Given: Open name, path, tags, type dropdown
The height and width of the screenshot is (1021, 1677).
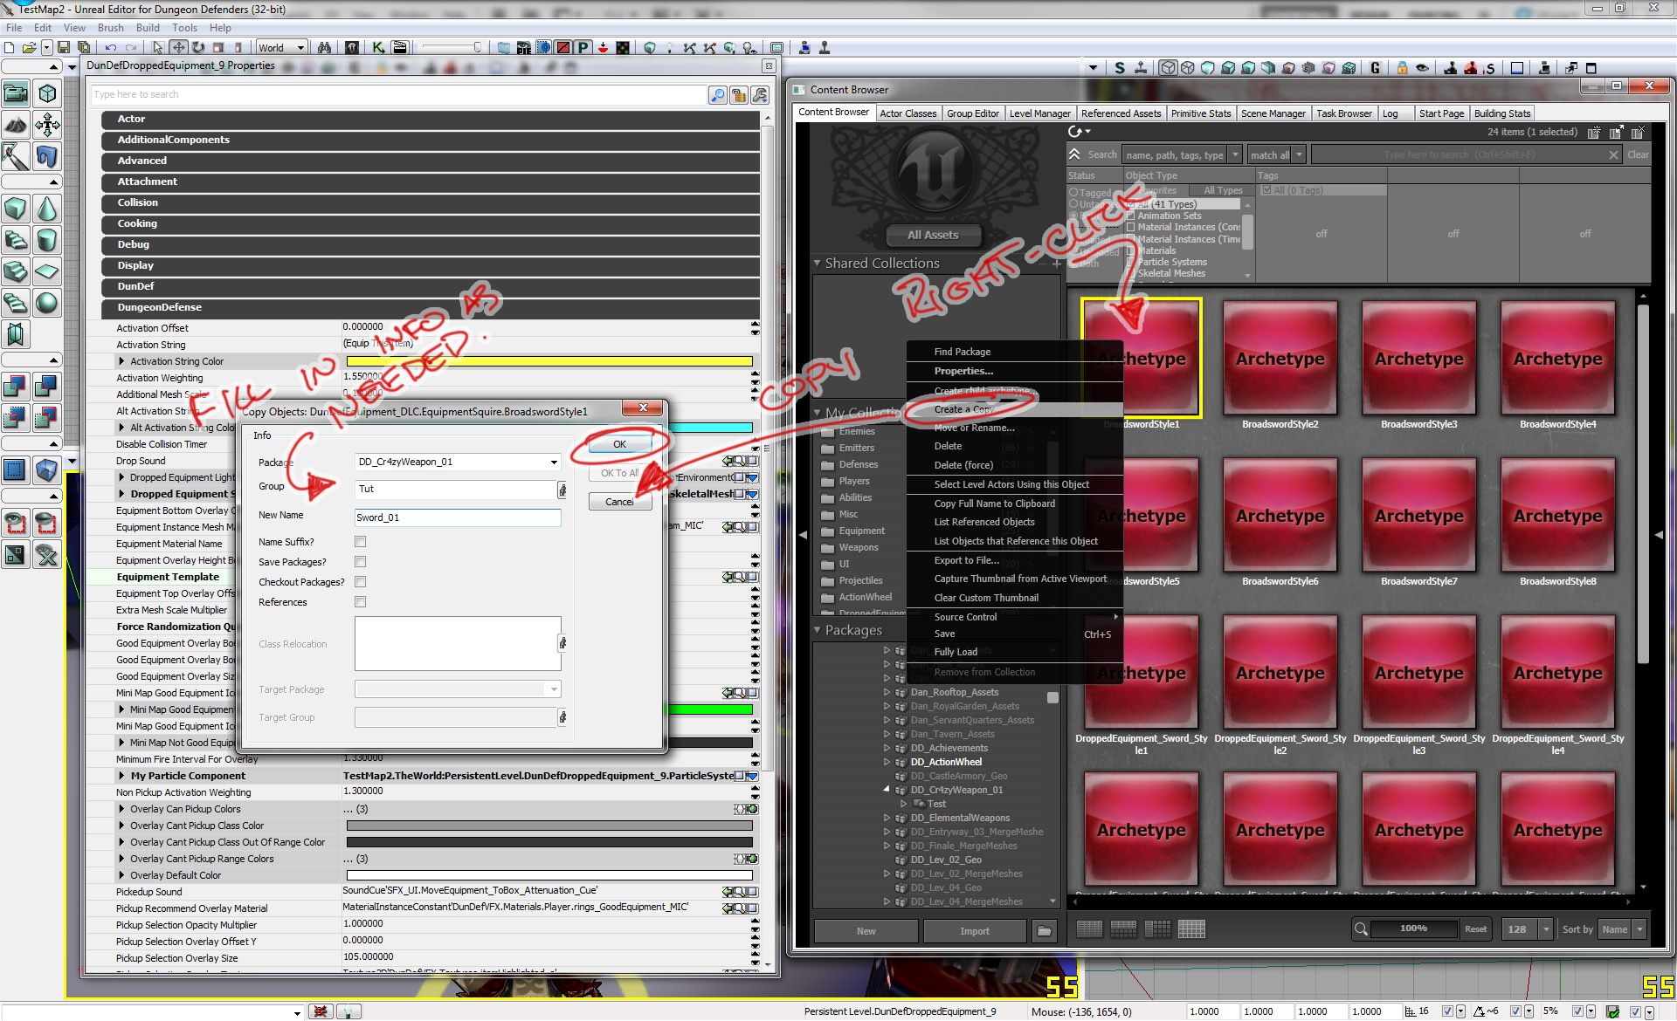Looking at the screenshot, I should point(1235,155).
